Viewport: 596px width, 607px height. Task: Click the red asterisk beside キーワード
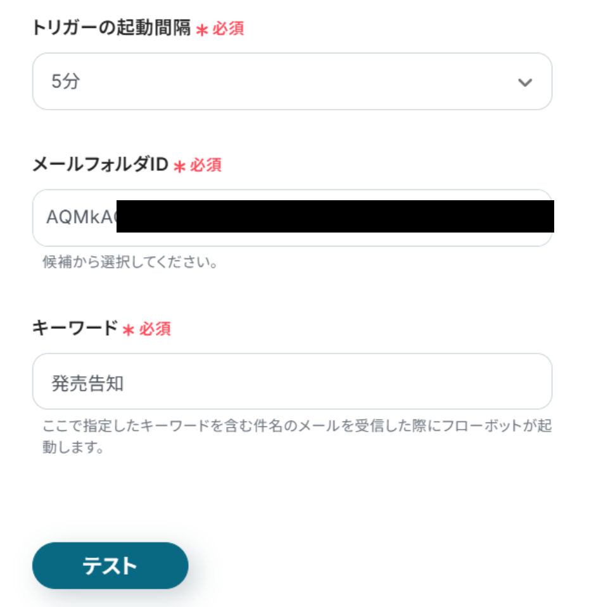click(x=129, y=330)
